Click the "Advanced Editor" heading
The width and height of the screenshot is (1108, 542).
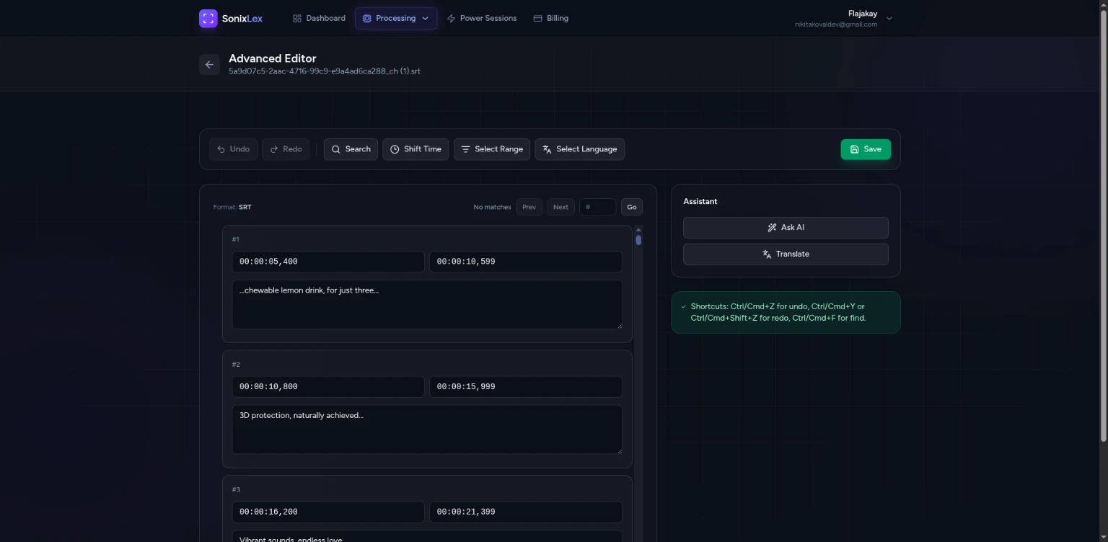tap(273, 58)
